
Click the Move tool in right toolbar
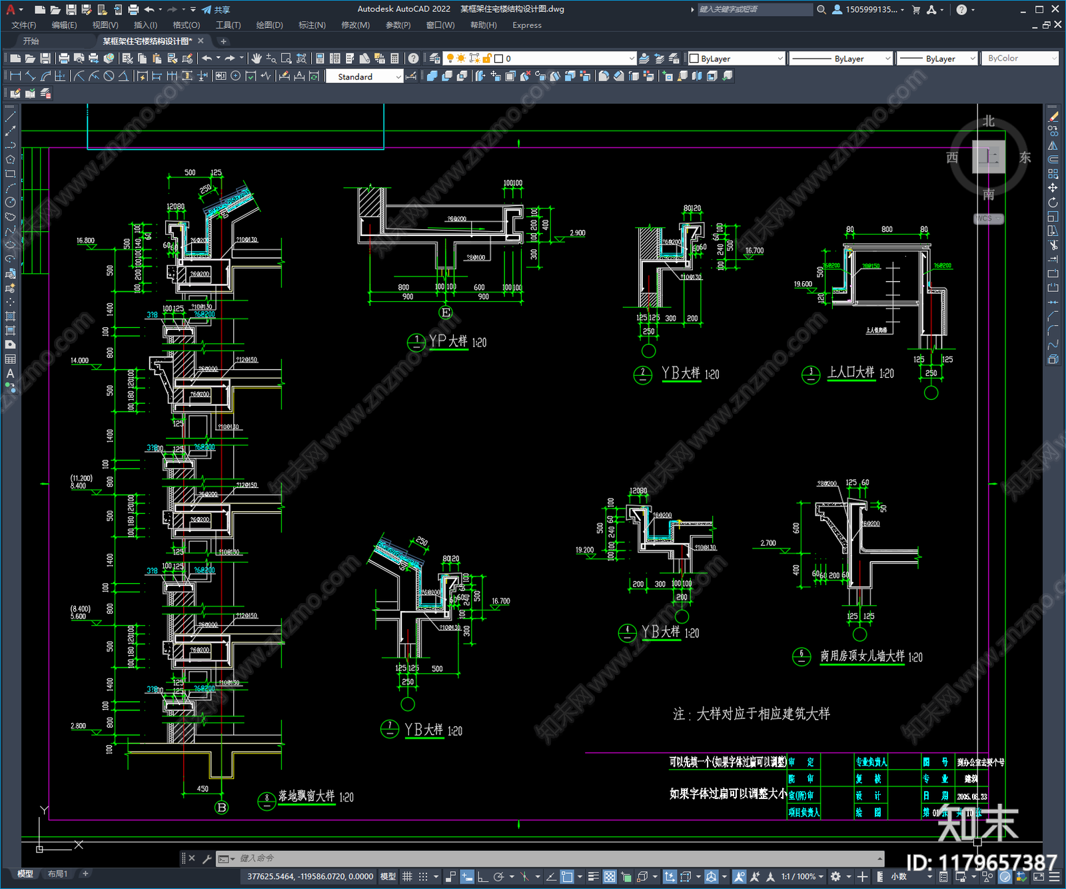1053,188
